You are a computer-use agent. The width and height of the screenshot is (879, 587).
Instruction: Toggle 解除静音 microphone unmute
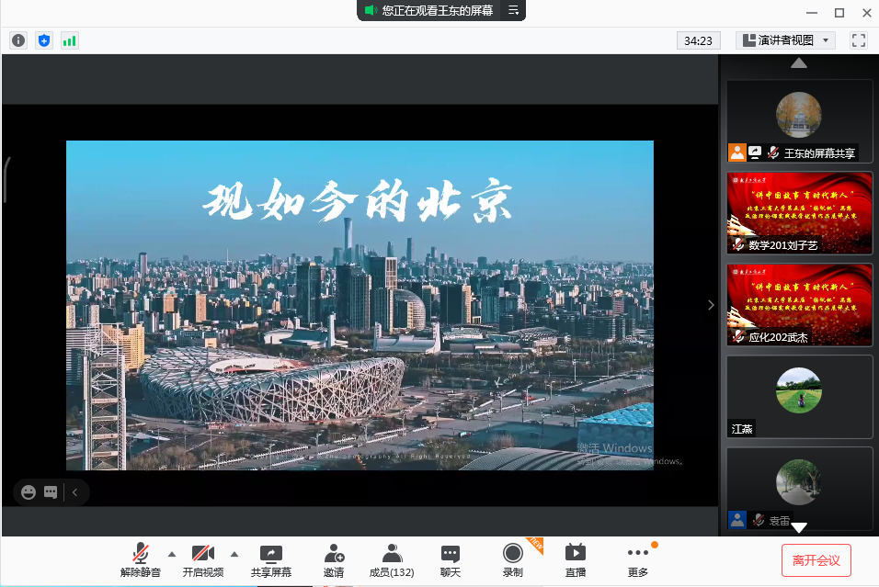click(140, 559)
